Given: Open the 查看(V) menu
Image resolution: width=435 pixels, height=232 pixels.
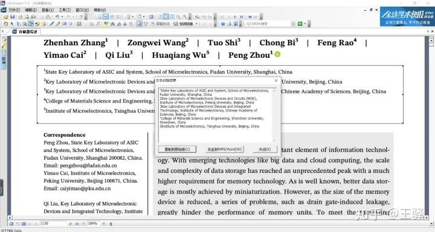Looking at the screenshot, I should [48, 10].
